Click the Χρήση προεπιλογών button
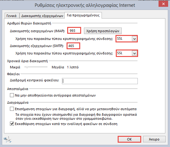Image resolution: width=170 pixels, height=147 pixels. pyautogui.click(x=103, y=31)
